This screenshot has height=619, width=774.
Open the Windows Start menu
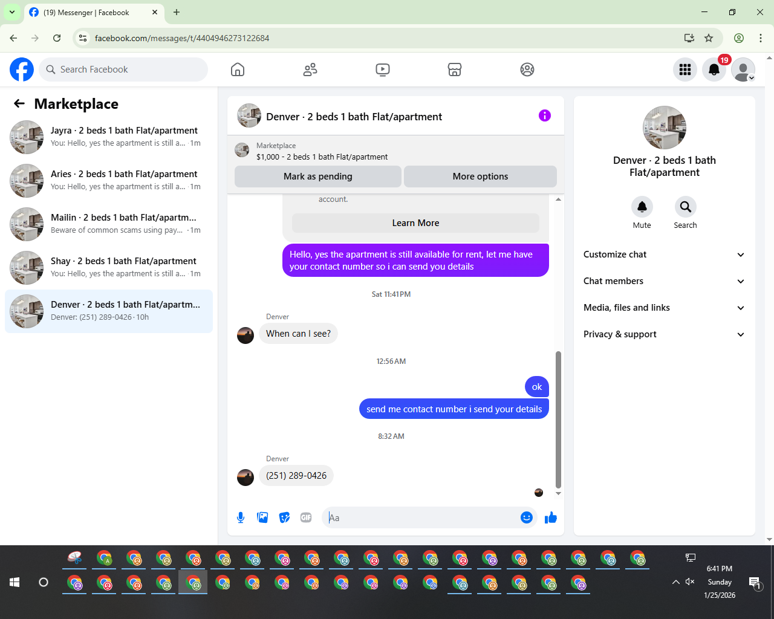coord(15,582)
